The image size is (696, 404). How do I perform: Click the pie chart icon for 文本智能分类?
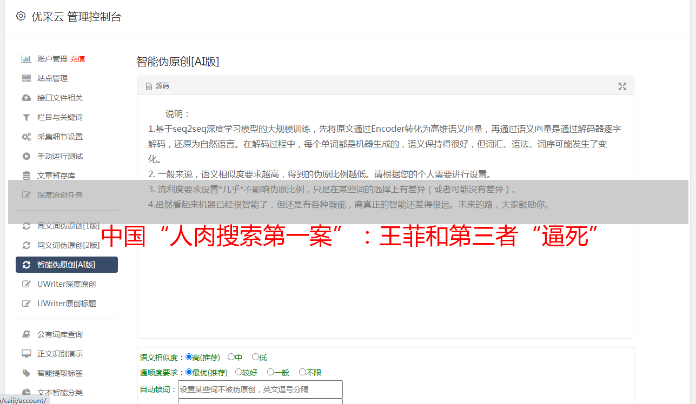pyautogui.click(x=26, y=393)
